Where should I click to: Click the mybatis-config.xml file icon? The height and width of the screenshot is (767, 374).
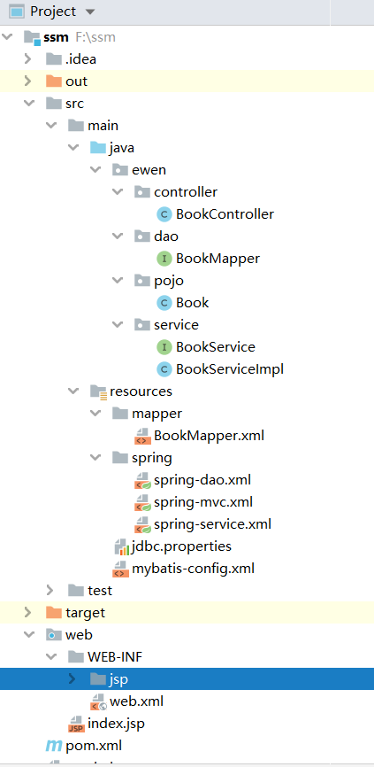(120, 569)
